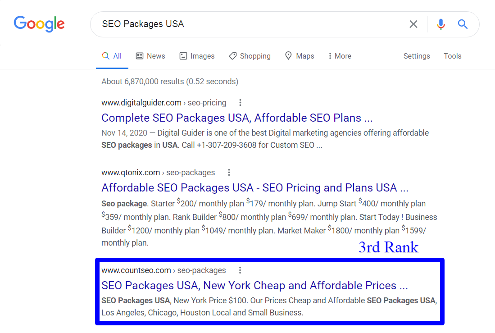Click the 'Los Angeles, Chicago, Houston' snippet text
Image resolution: width=495 pixels, height=333 pixels.
pos(156,313)
